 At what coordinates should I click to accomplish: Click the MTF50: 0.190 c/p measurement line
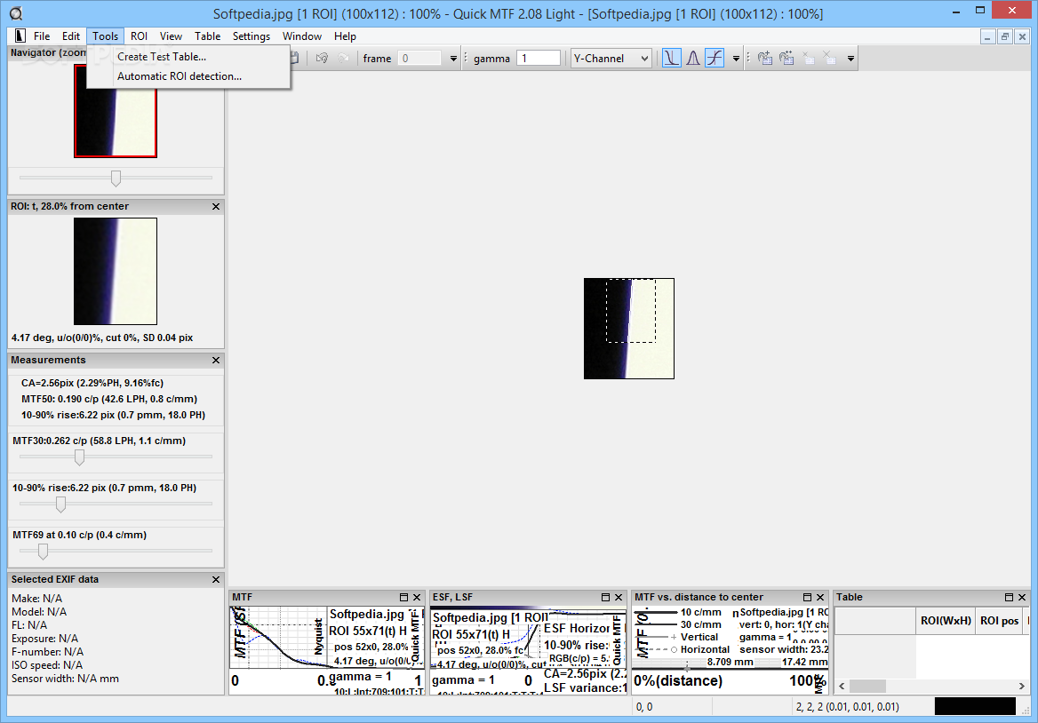(109, 399)
